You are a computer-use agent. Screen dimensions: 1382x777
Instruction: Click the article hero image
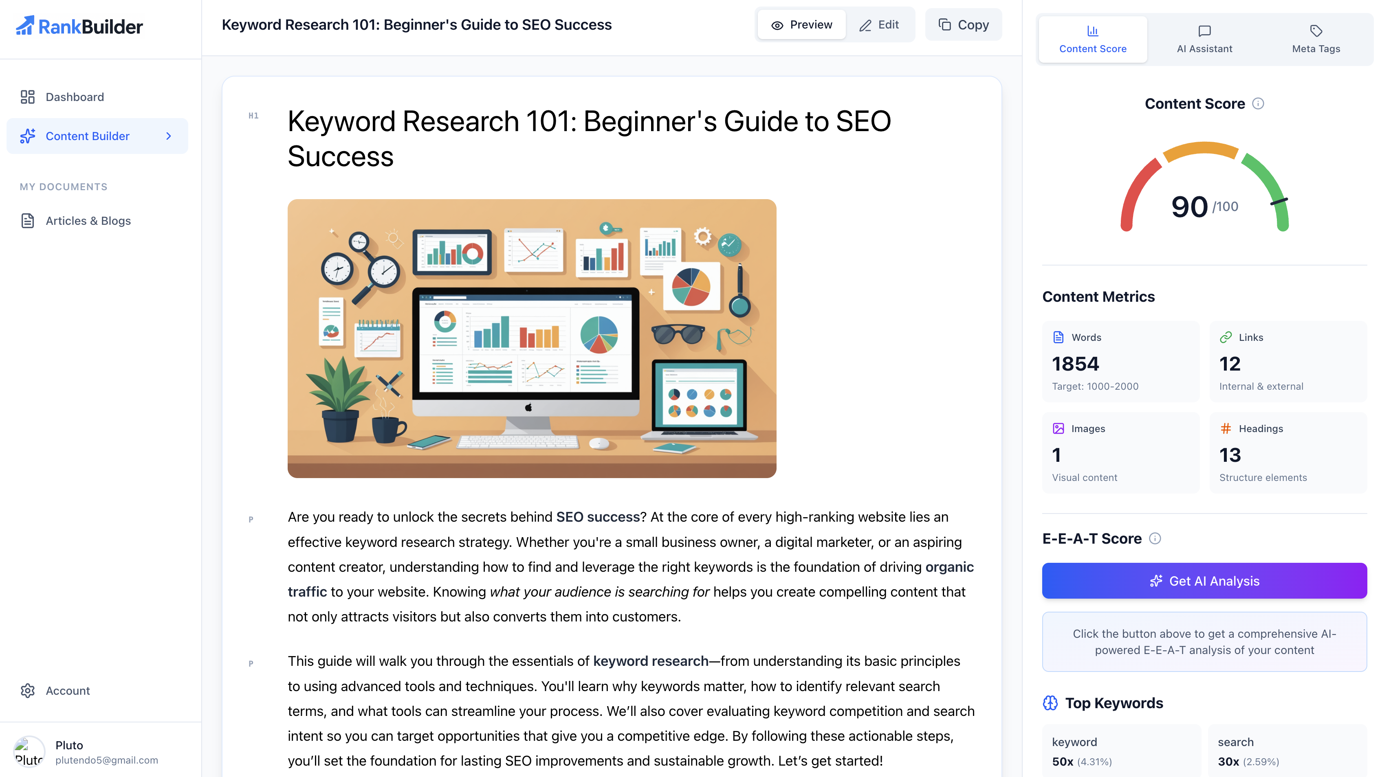(x=532, y=338)
